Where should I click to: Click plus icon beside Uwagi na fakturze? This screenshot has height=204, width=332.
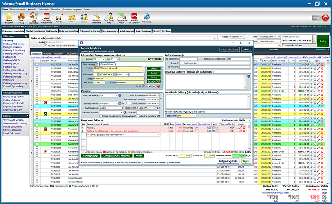pyautogui.click(x=249, y=76)
